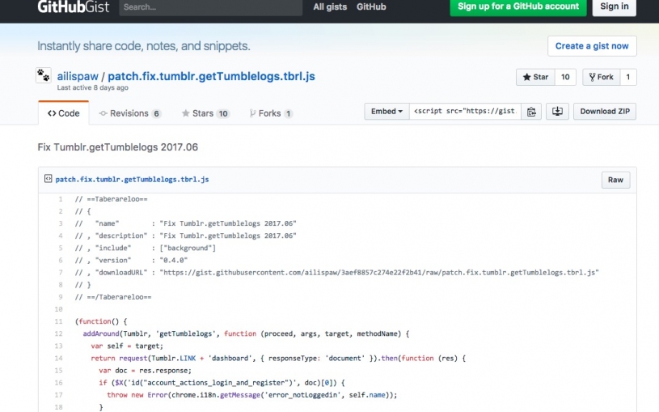This screenshot has width=659, height=412.
Task: Open the star count 10
Action: (565, 77)
